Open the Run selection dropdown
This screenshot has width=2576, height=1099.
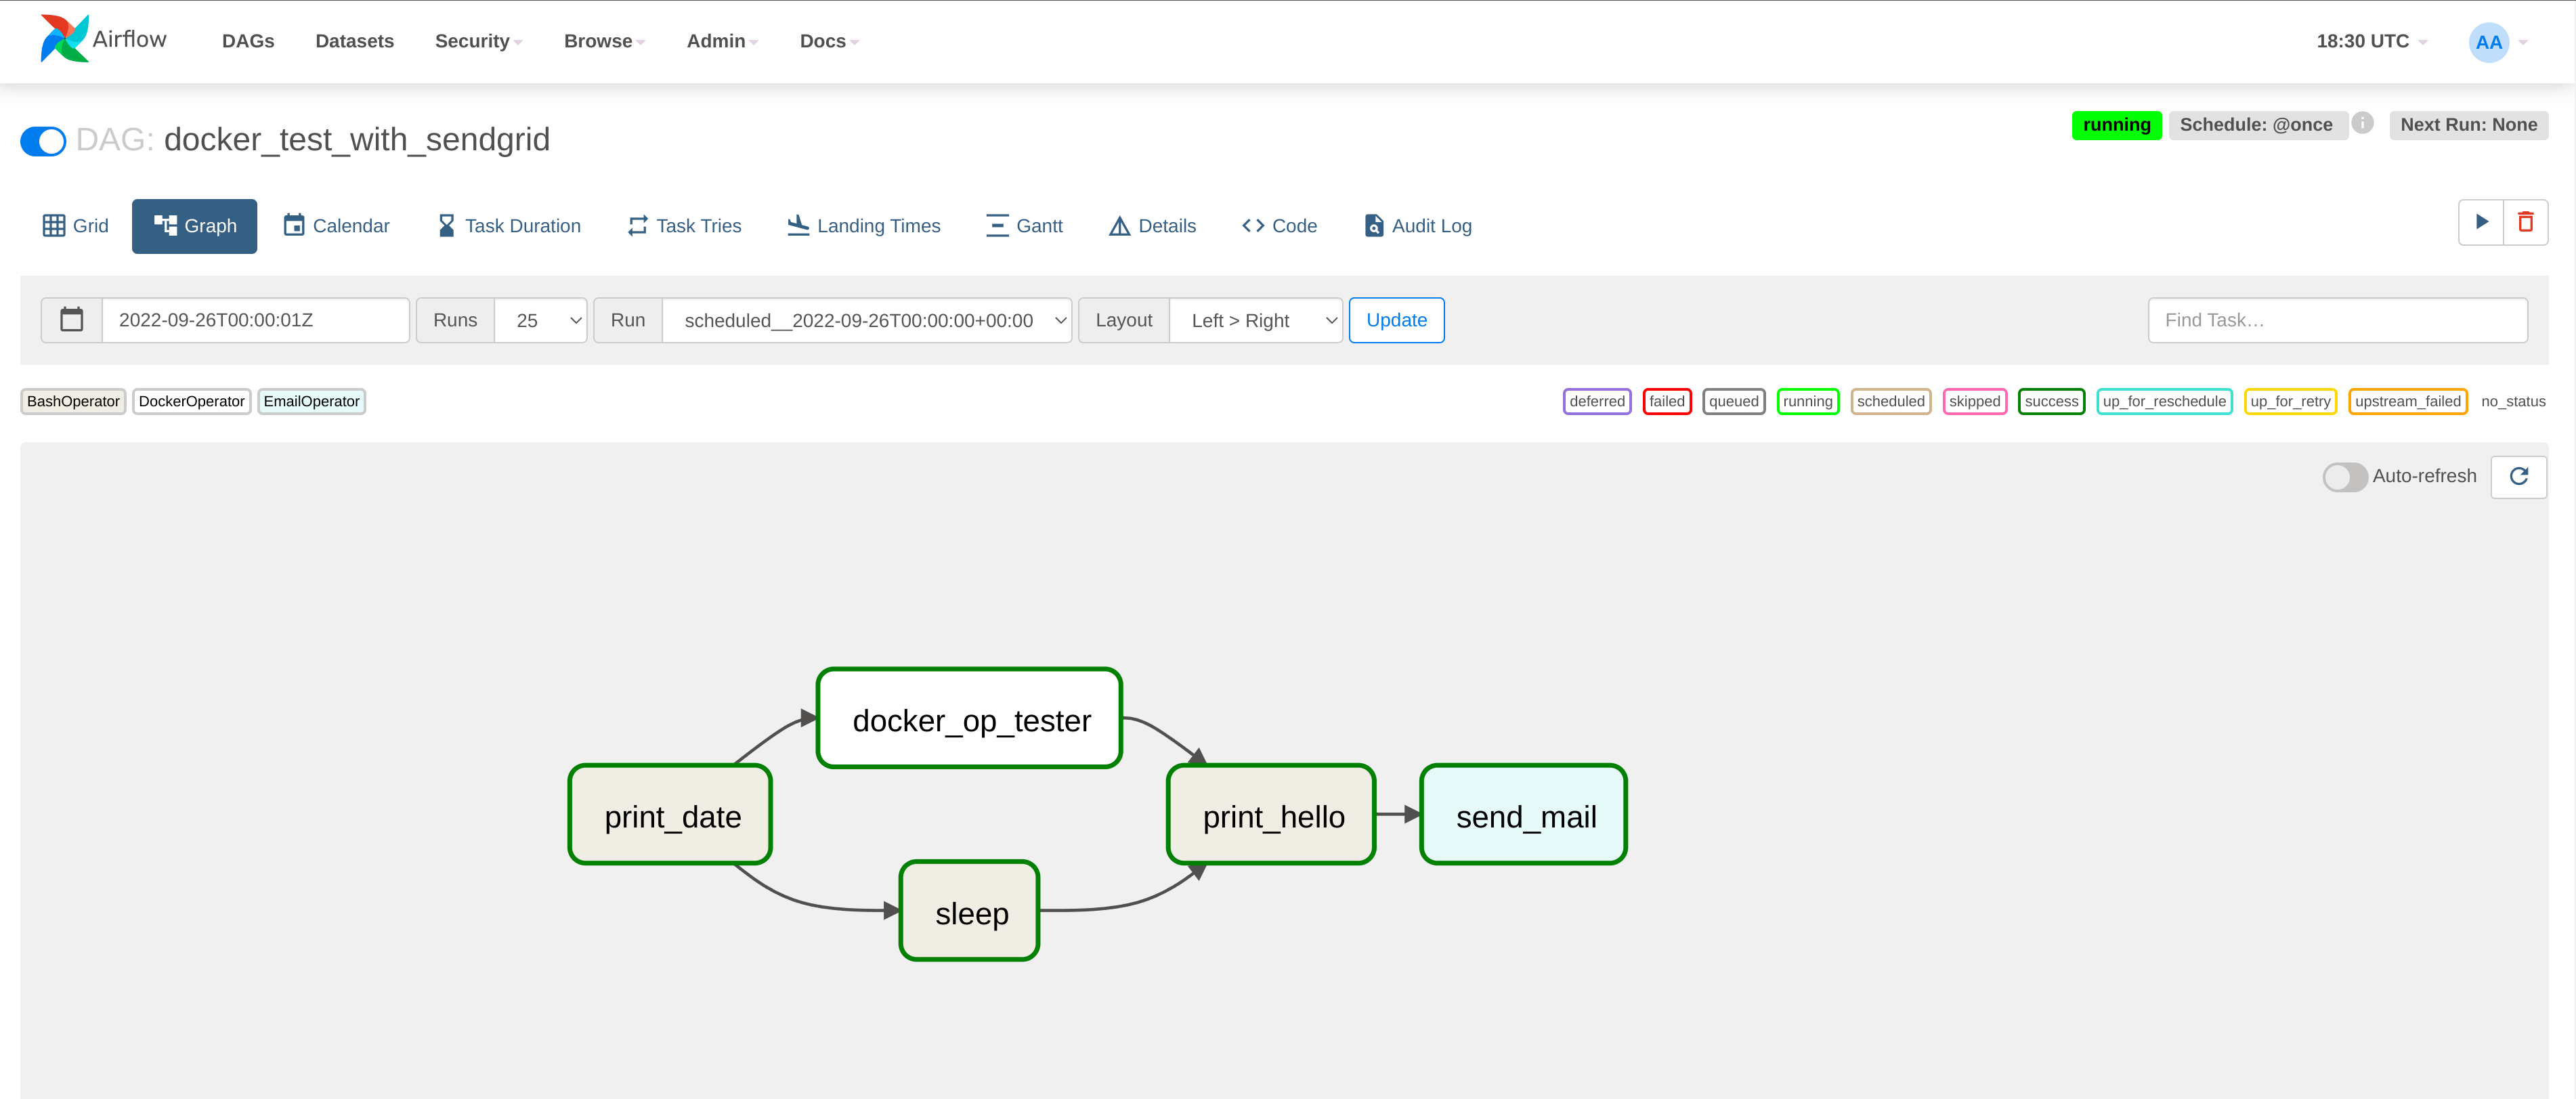(867, 320)
